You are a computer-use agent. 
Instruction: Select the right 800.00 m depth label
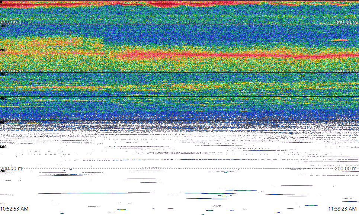346,22
